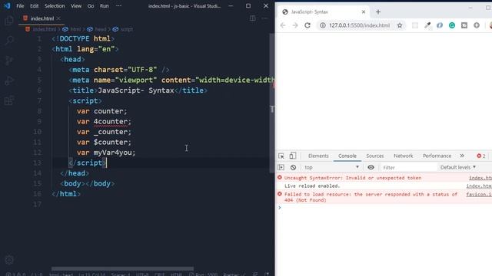Open the Go menu in VS Code
The width and height of the screenshot is (492, 276).
tap(91, 6)
